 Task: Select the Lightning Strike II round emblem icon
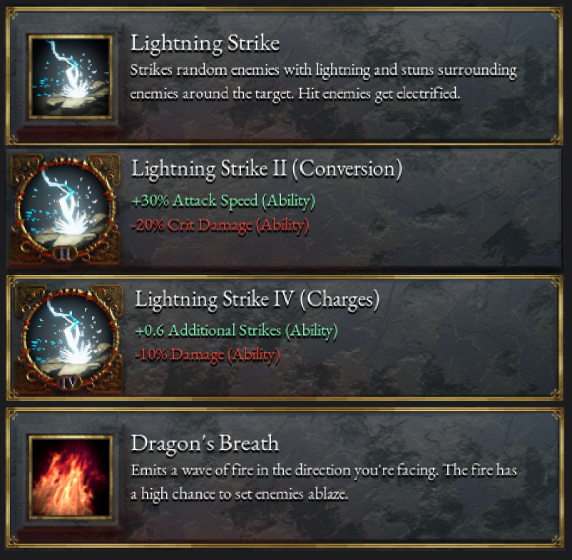pos(65,209)
